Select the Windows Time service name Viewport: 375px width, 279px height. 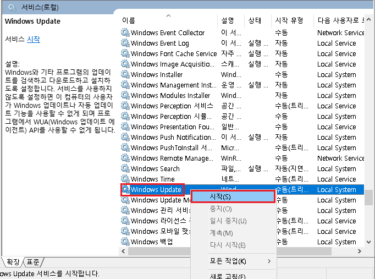pos(152,179)
